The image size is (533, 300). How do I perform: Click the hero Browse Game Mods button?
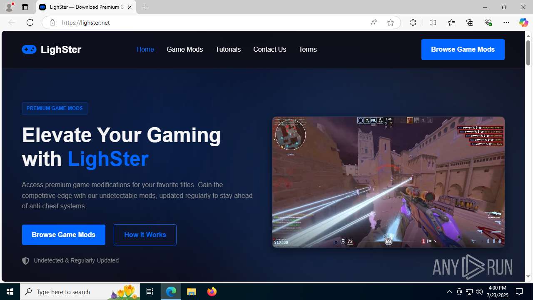pos(64,235)
